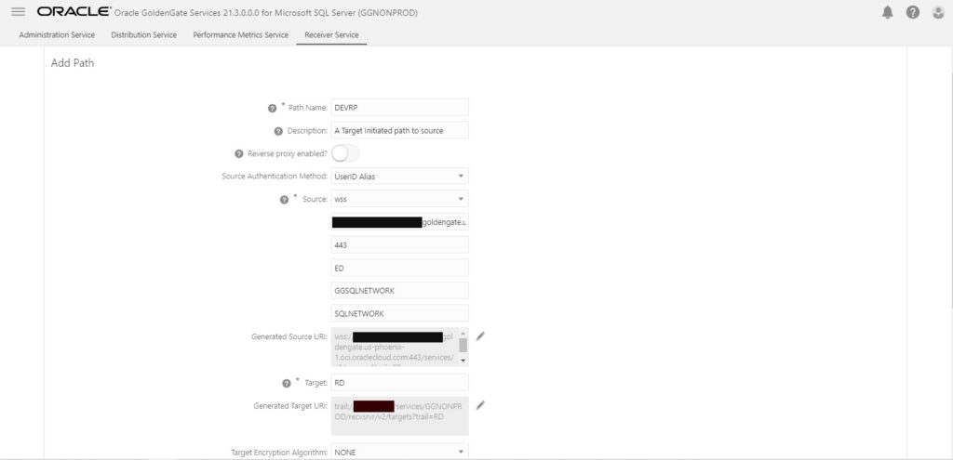Screen dimensions: 953x460
Task: Click the Description input field
Action: [400, 130]
